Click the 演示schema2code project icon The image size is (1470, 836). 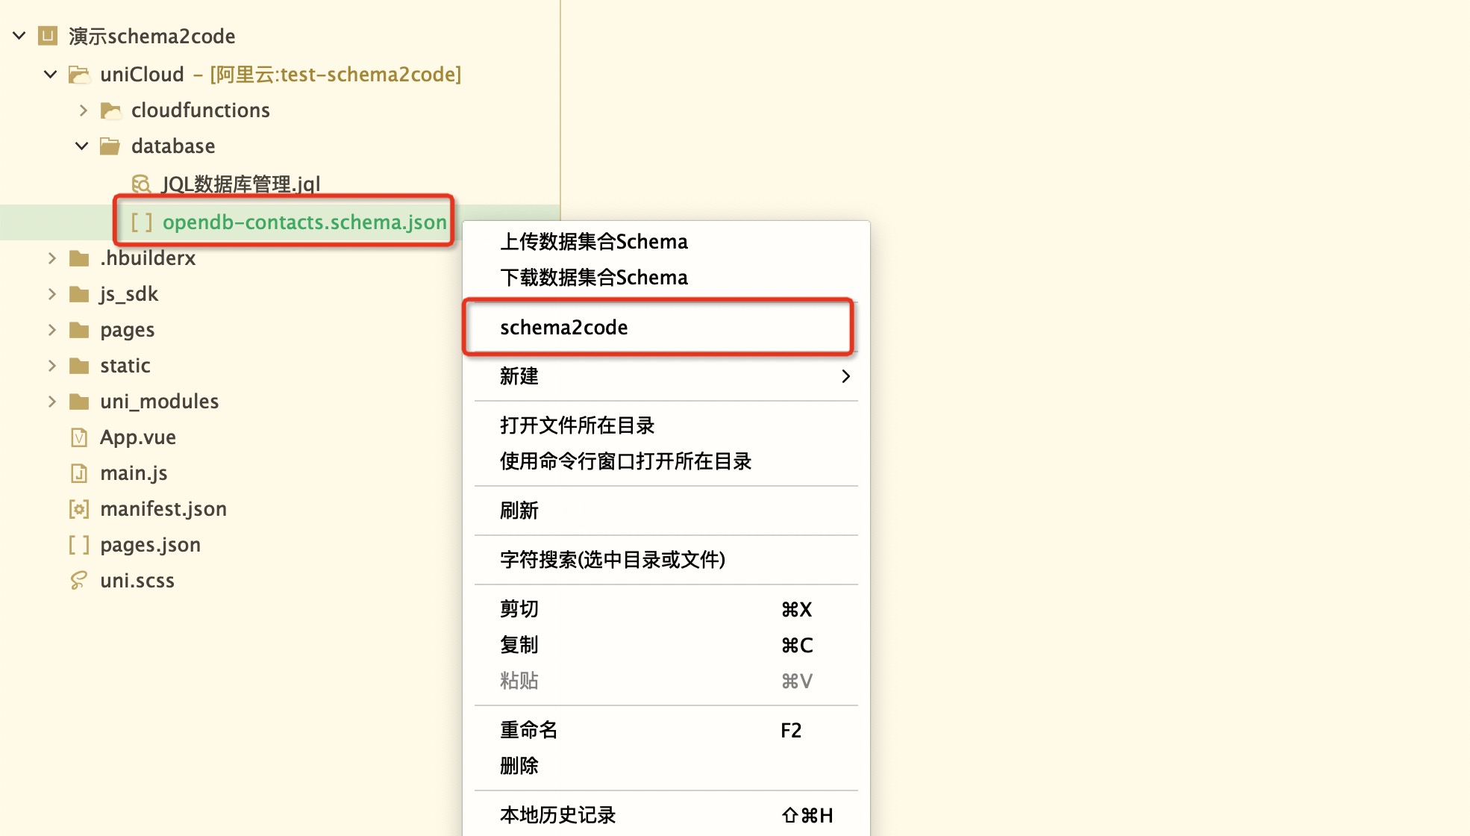pos(48,36)
